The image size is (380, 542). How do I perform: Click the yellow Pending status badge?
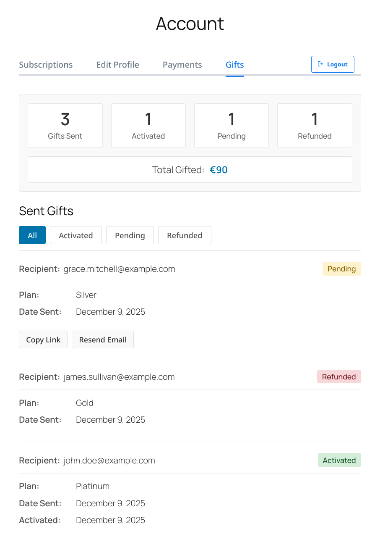tap(341, 269)
